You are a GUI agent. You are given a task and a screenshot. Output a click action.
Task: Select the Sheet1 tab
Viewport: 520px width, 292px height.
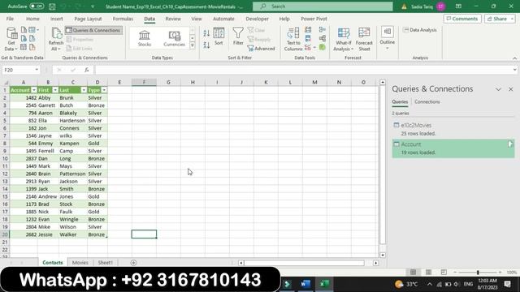click(x=106, y=263)
